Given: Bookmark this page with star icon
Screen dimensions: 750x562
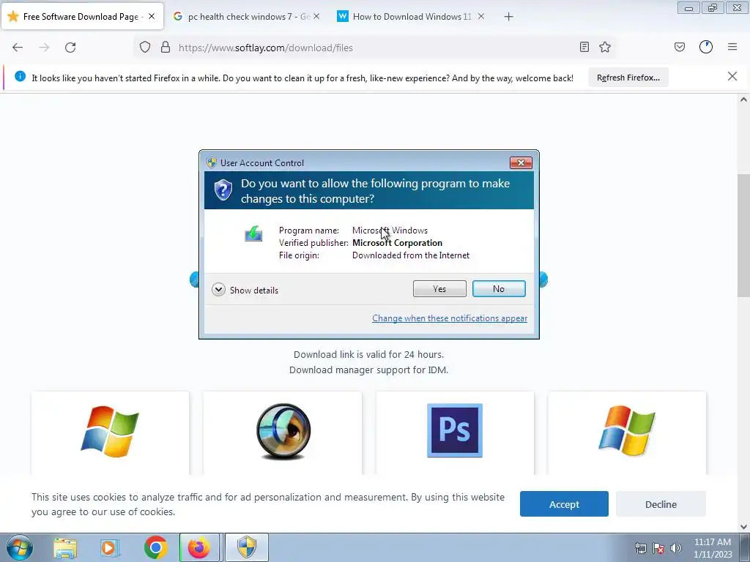Looking at the screenshot, I should tap(605, 47).
